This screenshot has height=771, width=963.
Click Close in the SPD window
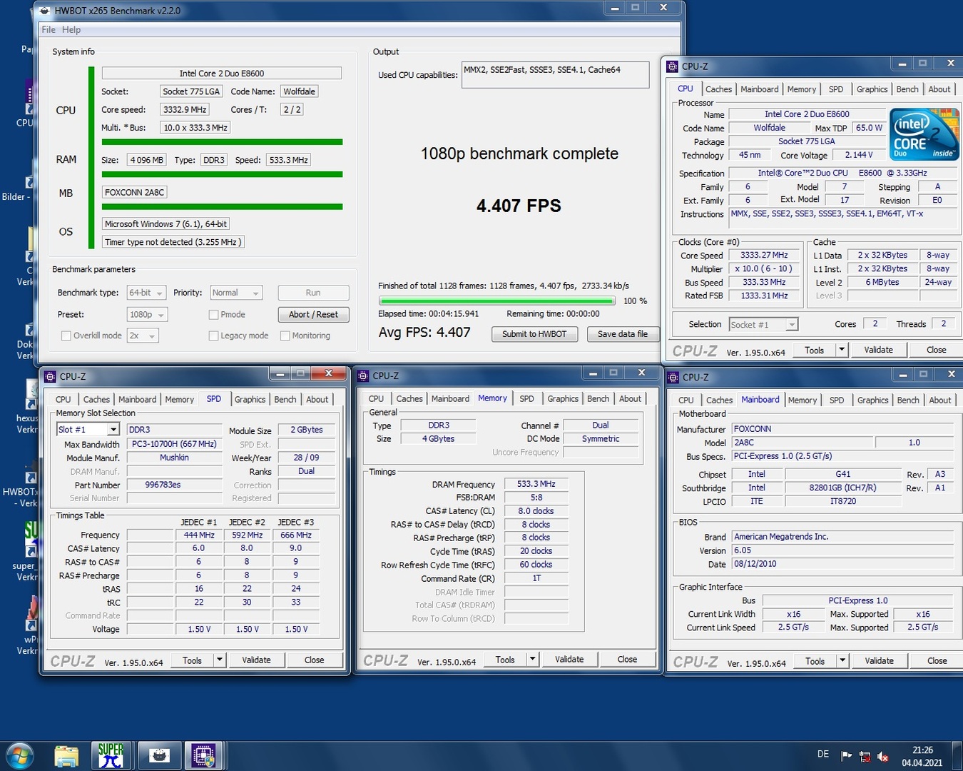(314, 660)
